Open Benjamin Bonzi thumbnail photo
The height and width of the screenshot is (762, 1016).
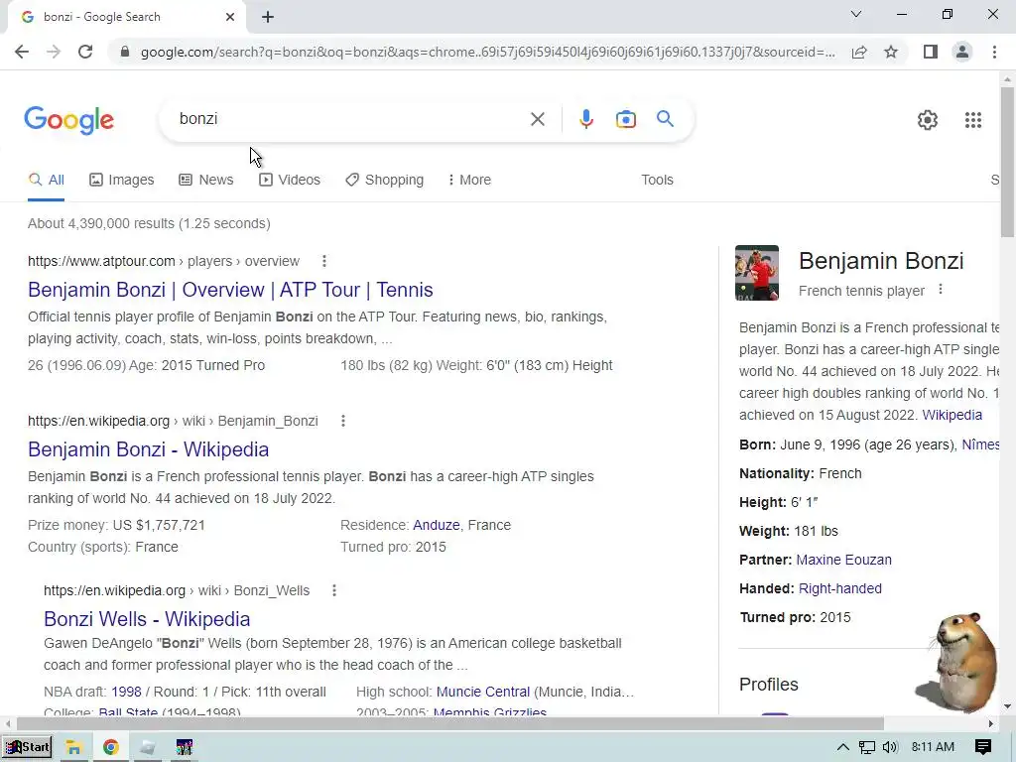[x=757, y=273]
